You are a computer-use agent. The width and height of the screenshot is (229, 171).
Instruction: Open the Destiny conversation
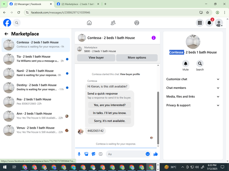point(36,88)
